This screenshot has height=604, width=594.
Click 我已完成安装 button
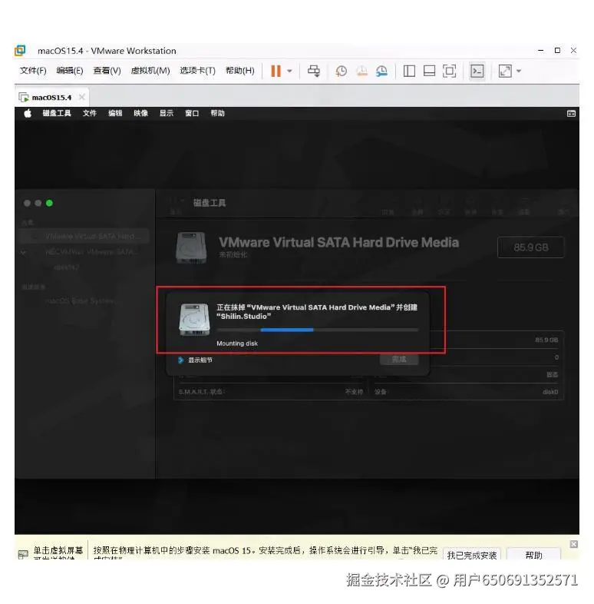click(472, 555)
